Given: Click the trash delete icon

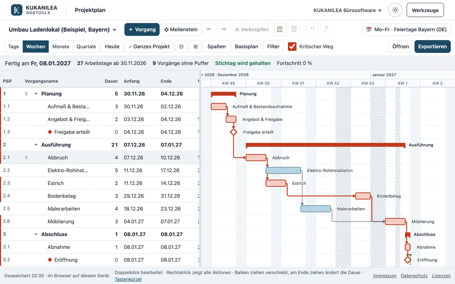Looking at the screenshot, I should click(294, 29).
